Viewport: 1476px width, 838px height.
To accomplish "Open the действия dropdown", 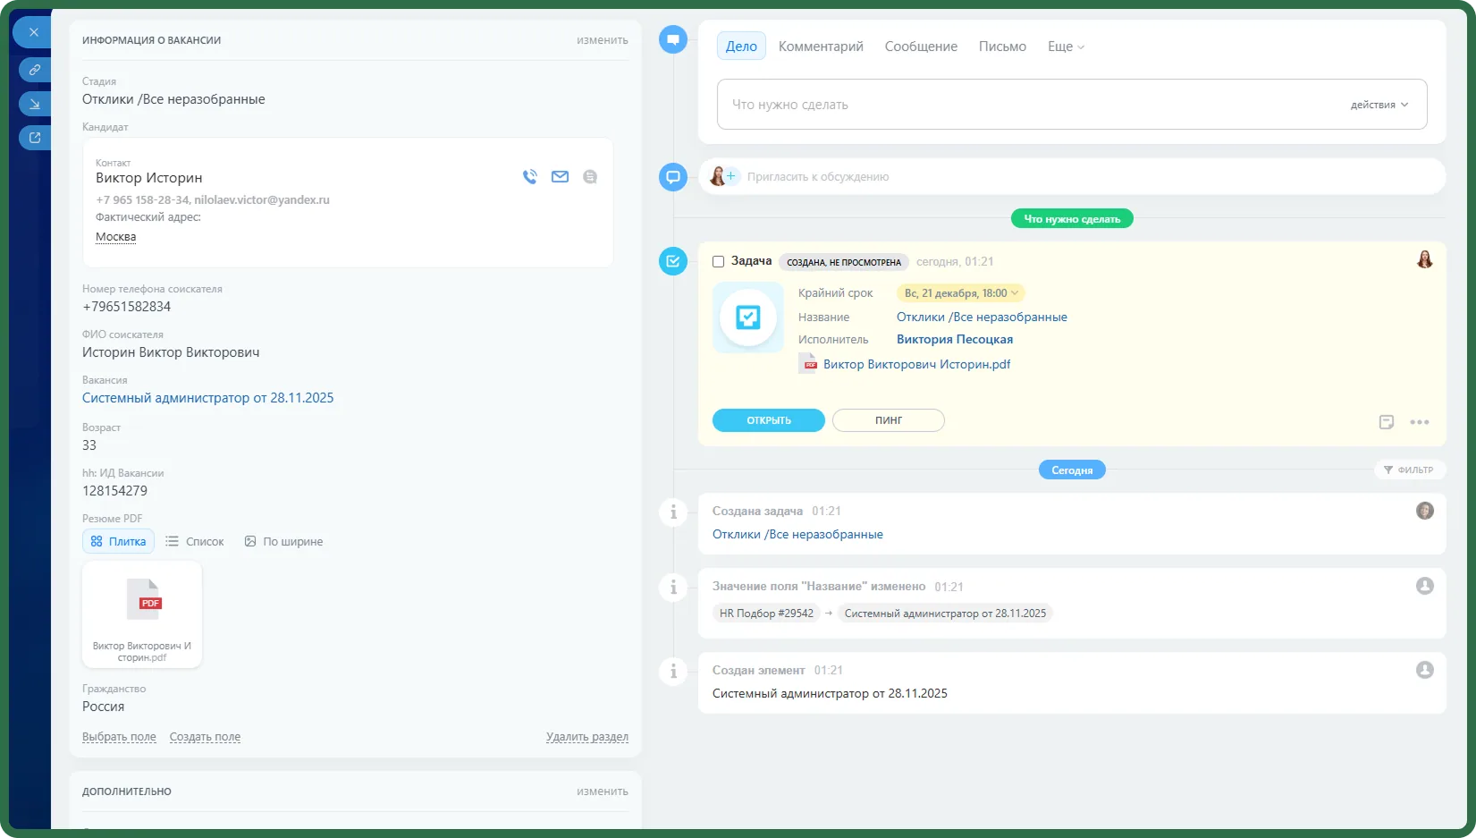I will click(1379, 105).
